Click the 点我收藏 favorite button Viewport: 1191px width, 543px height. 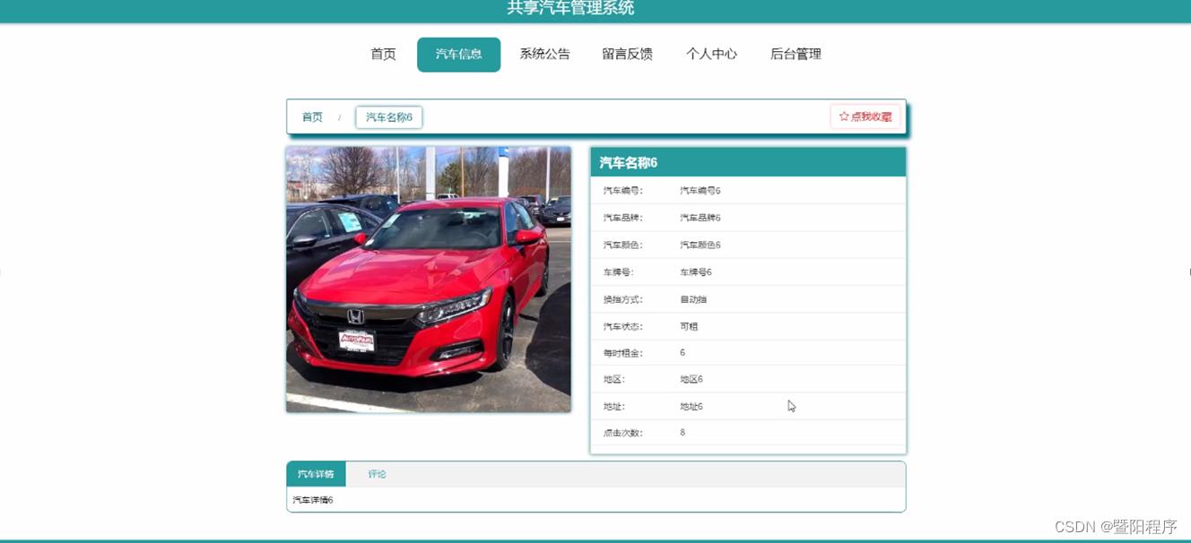[x=865, y=116]
